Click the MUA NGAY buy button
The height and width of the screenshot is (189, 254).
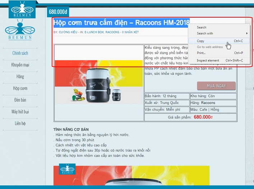(216, 86)
